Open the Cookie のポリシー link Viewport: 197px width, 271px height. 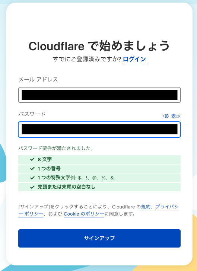click(x=84, y=214)
